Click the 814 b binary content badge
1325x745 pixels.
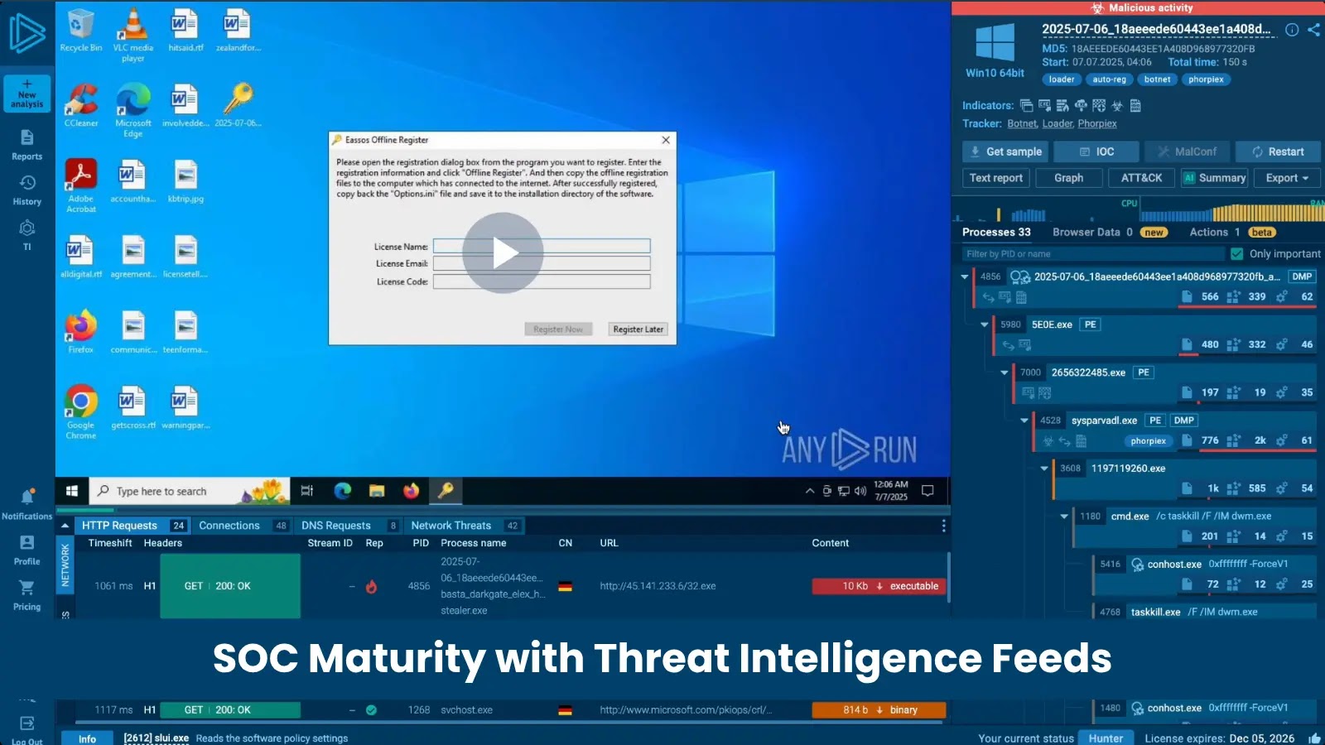[x=879, y=710]
